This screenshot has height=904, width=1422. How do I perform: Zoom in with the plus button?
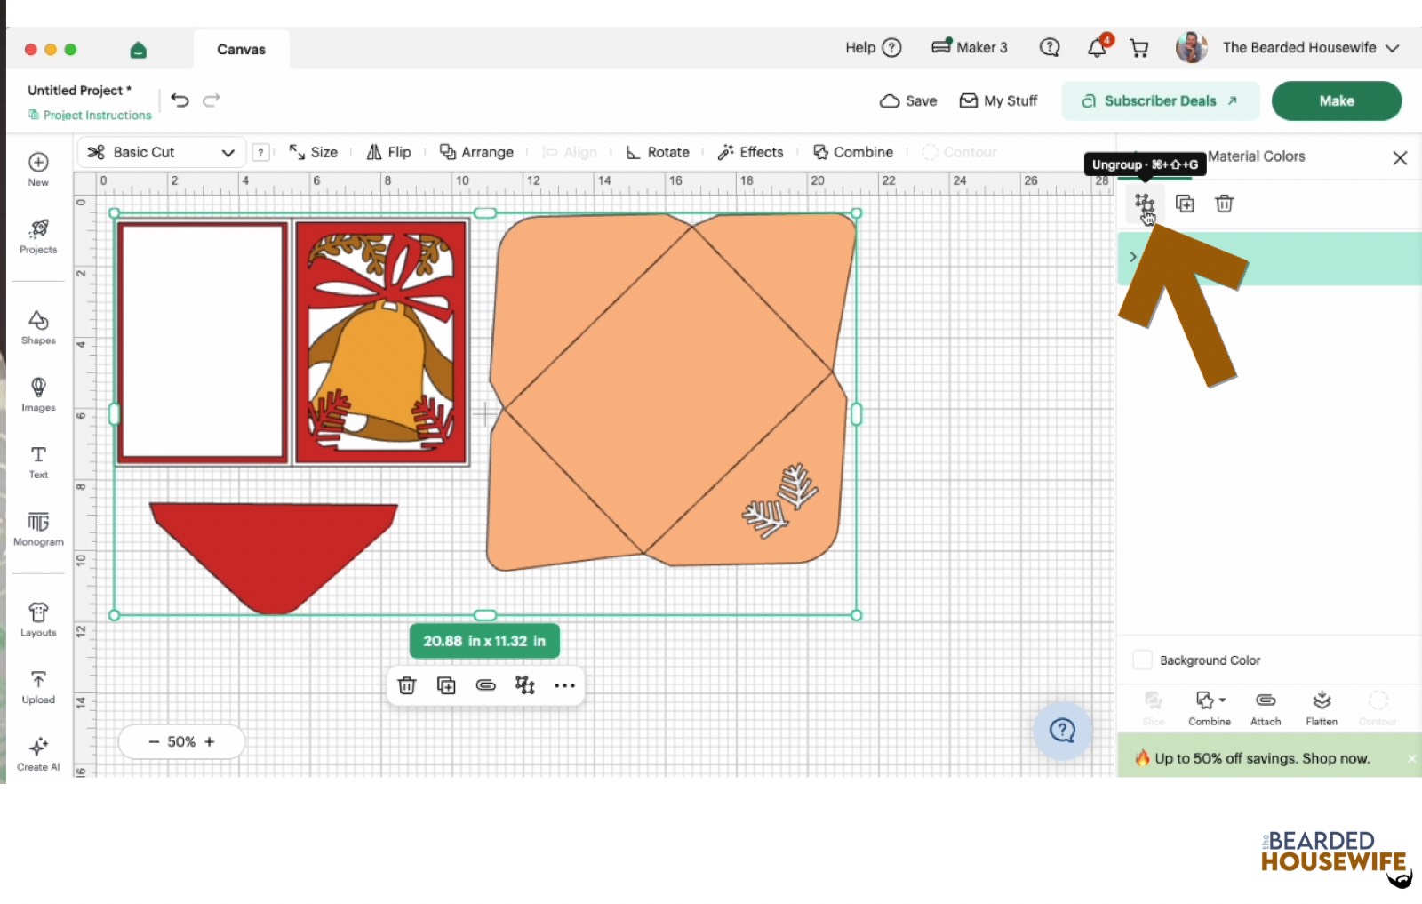click(x=210, y=741)
